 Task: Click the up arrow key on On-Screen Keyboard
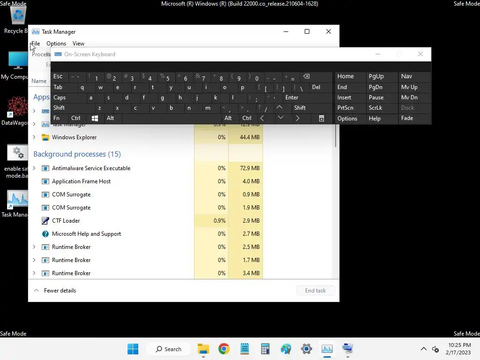(x=279, y=107)
